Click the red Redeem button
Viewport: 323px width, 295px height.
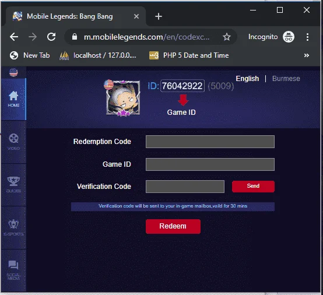(x=173, y=226)
